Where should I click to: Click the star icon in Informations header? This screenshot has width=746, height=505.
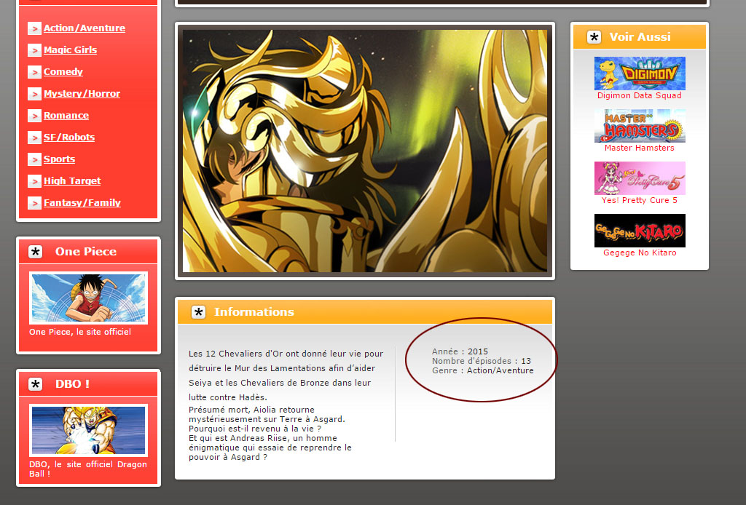(198, 312)
